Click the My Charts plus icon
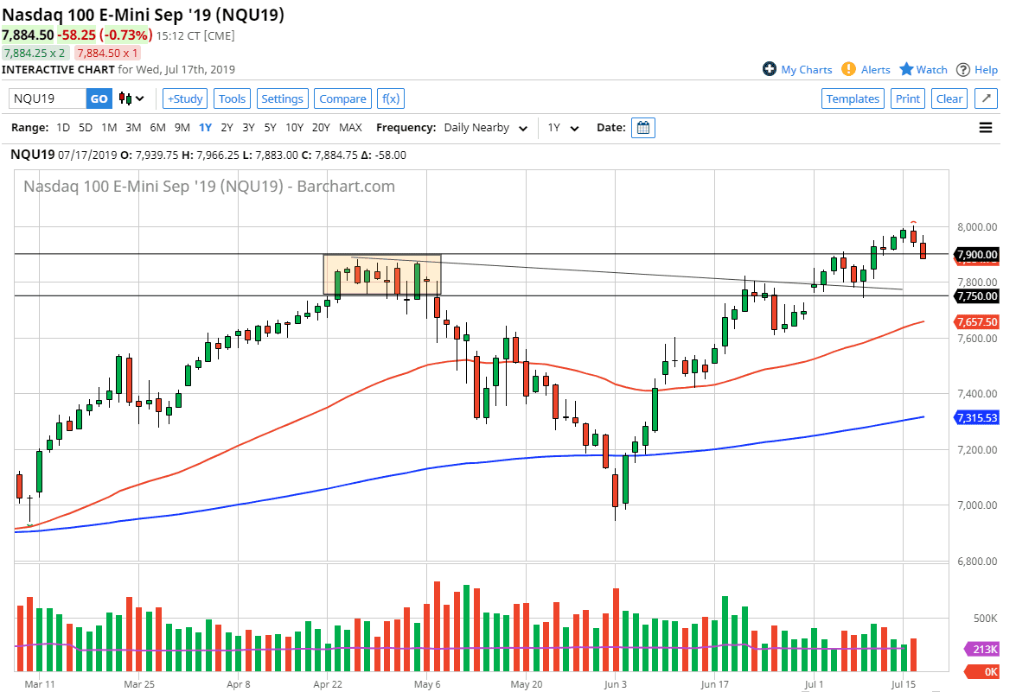The image size is (1016, 692). click(768, 69)
